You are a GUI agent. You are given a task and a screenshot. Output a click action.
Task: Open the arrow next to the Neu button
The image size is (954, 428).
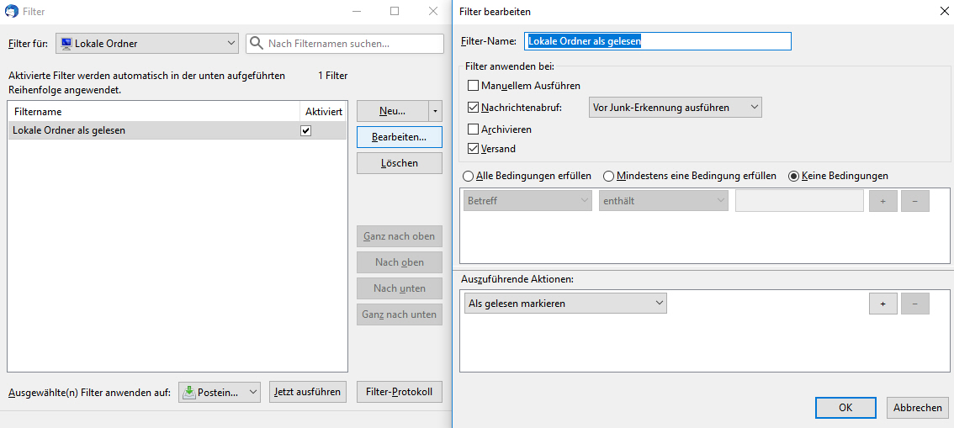[x=435, y=111]
